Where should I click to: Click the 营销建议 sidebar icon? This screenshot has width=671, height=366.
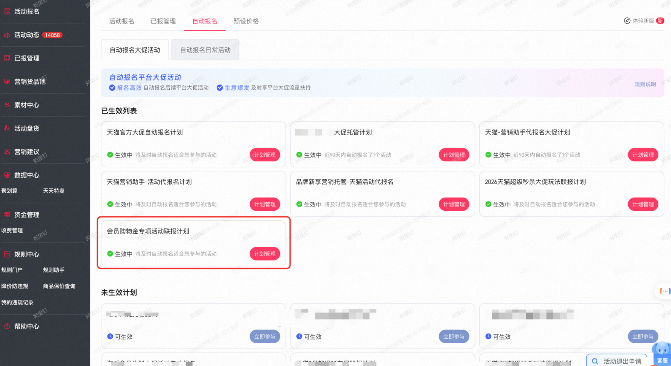[x=7, y=152]
